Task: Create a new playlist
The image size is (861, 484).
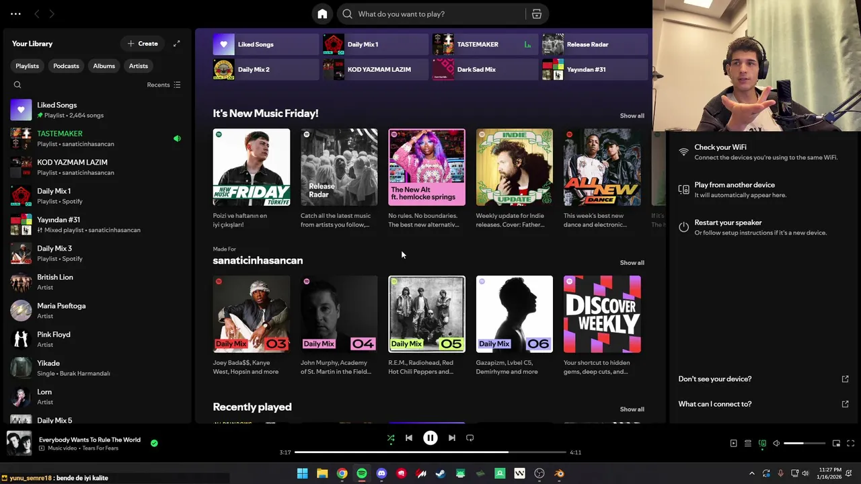Action: (x=143, y=44)
